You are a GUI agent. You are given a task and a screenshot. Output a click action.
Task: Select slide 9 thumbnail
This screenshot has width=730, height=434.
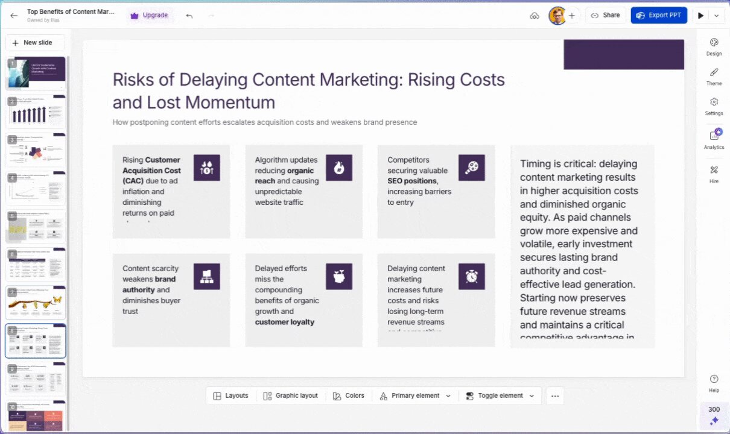[x=36, y=379]
